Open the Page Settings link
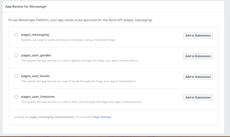Viewport: 230px width, 137px height. pos(102,117)
